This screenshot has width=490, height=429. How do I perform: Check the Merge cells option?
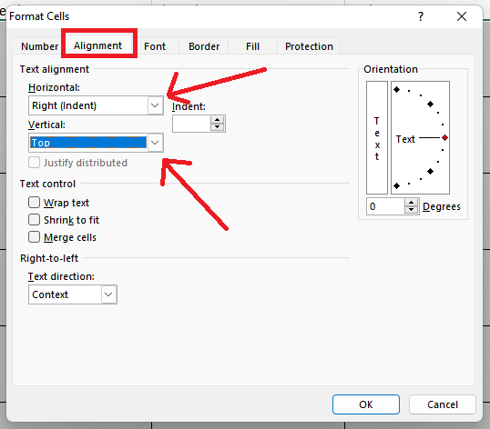tap(34, 237)
